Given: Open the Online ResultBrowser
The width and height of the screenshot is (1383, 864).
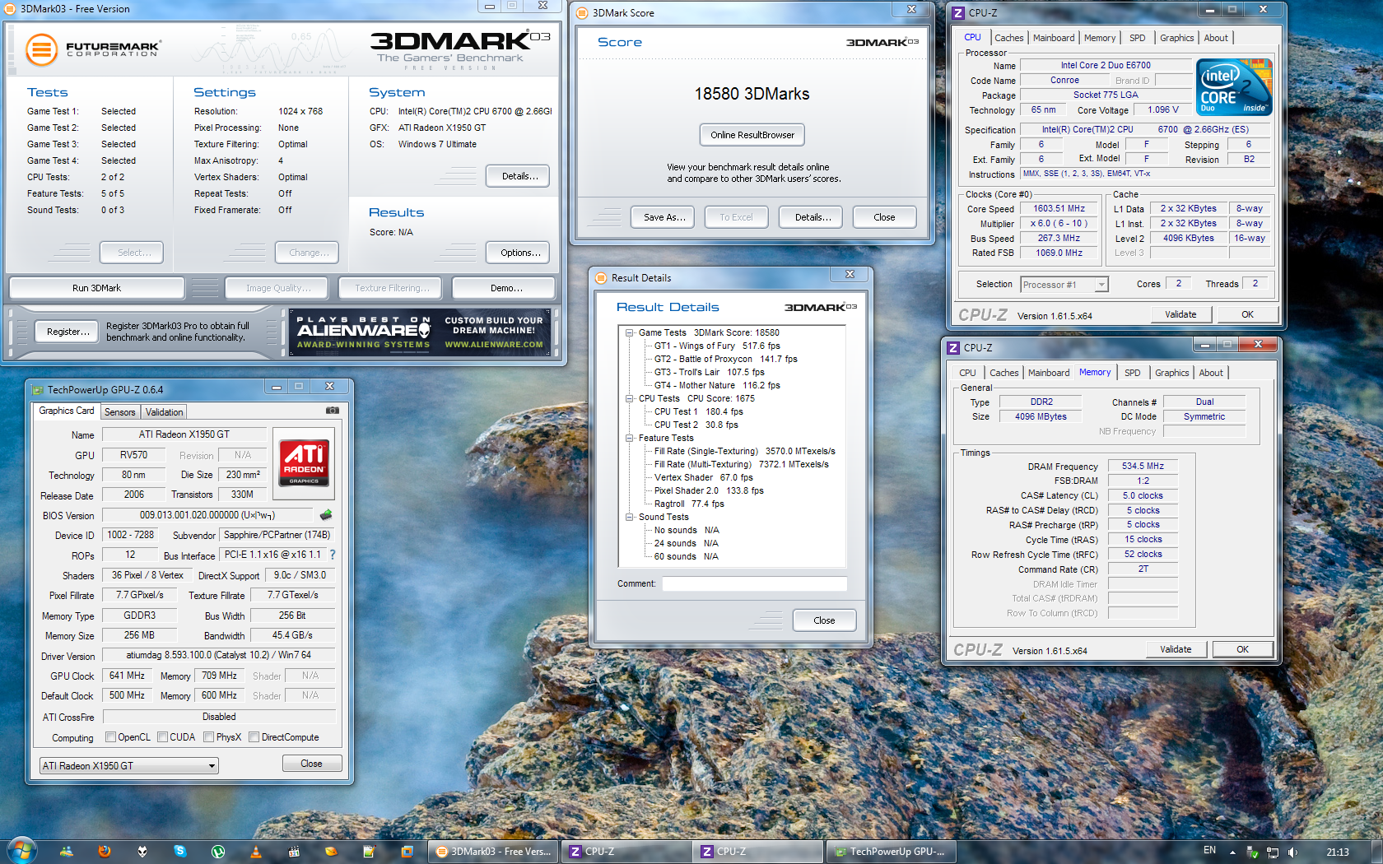Looking at the screenshot, I should coord(752,135).
